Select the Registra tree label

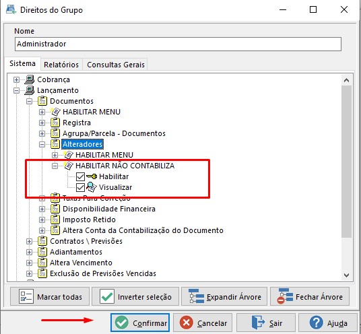coord(77,123)
